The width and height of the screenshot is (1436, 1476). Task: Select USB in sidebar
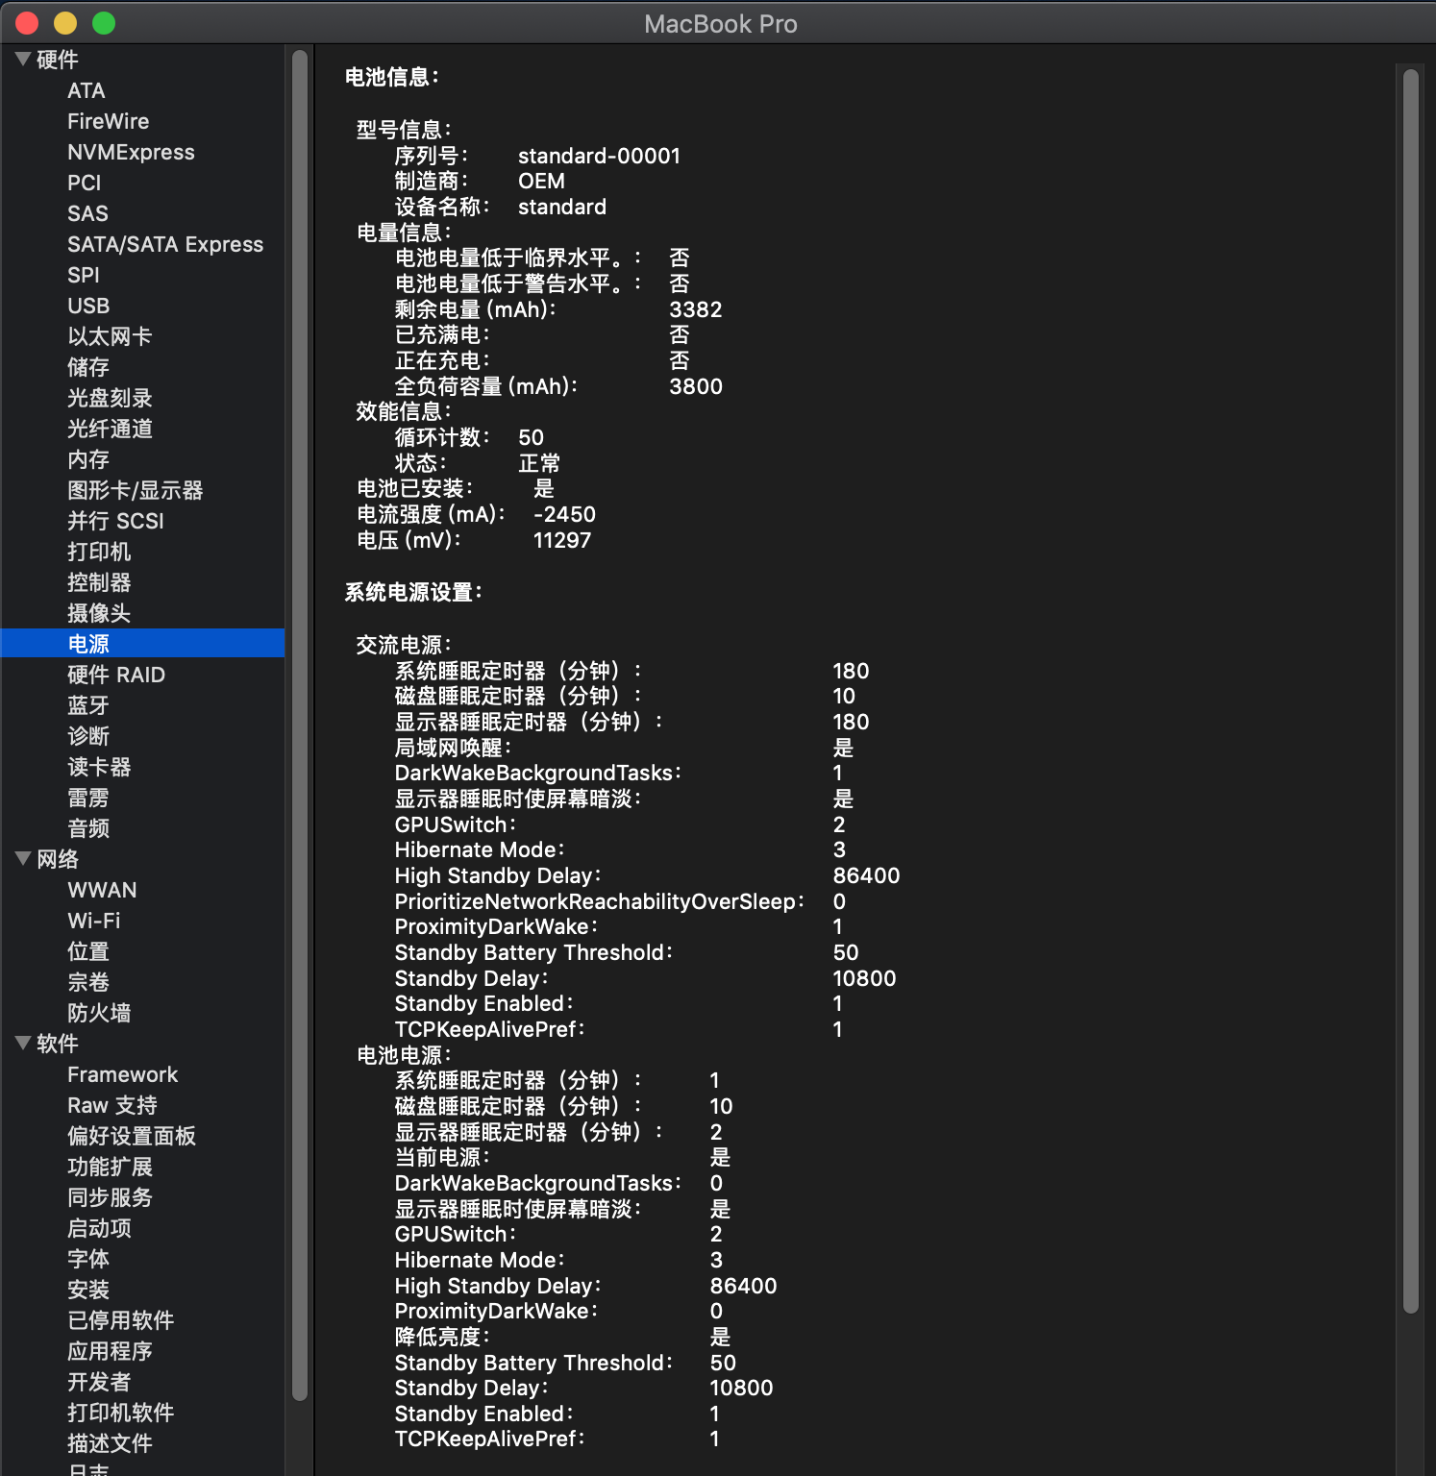[88, 306]
